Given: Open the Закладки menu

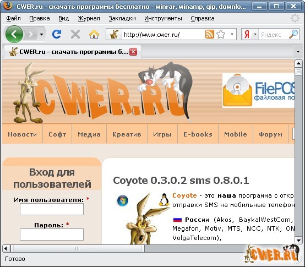Looking at the screenshot, I should point(122,18).
